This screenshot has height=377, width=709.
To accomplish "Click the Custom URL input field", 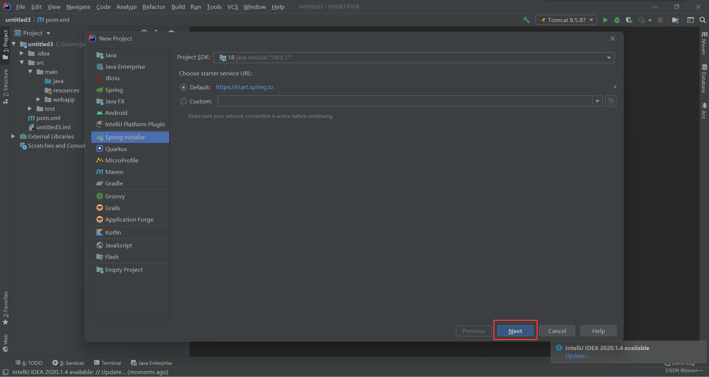I will point(405,101).
